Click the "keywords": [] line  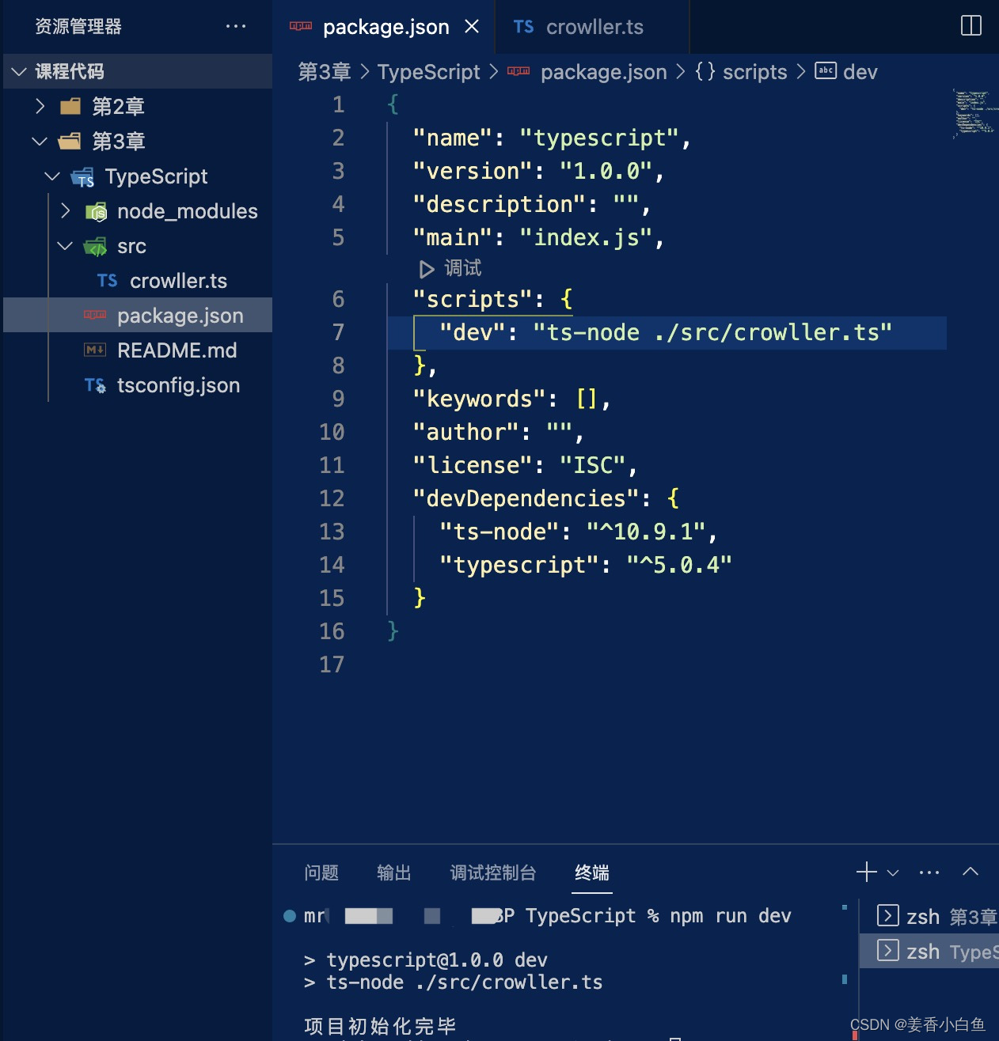point(511,399)
